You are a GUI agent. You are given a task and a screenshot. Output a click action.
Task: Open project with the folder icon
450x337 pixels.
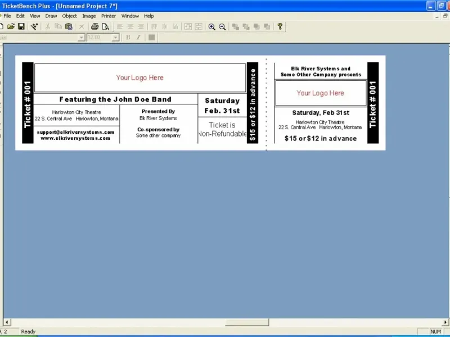coord(11,26)
